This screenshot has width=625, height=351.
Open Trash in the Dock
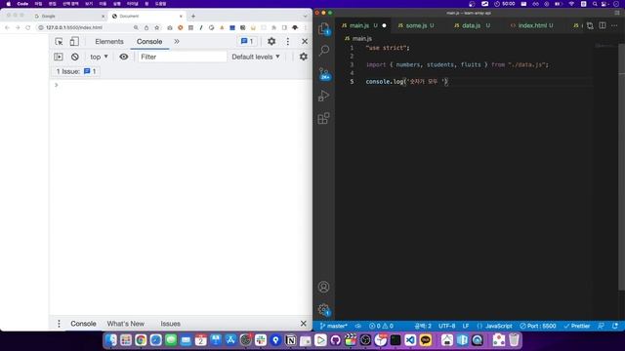(515, 340)
